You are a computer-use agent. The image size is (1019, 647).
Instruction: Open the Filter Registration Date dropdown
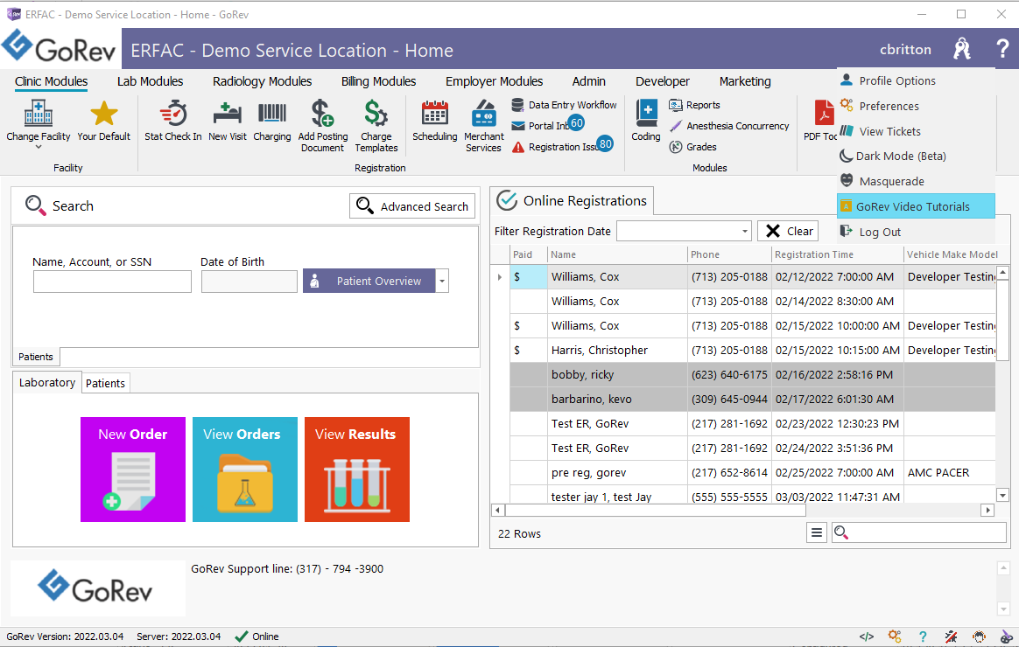(x=745, y=232)
